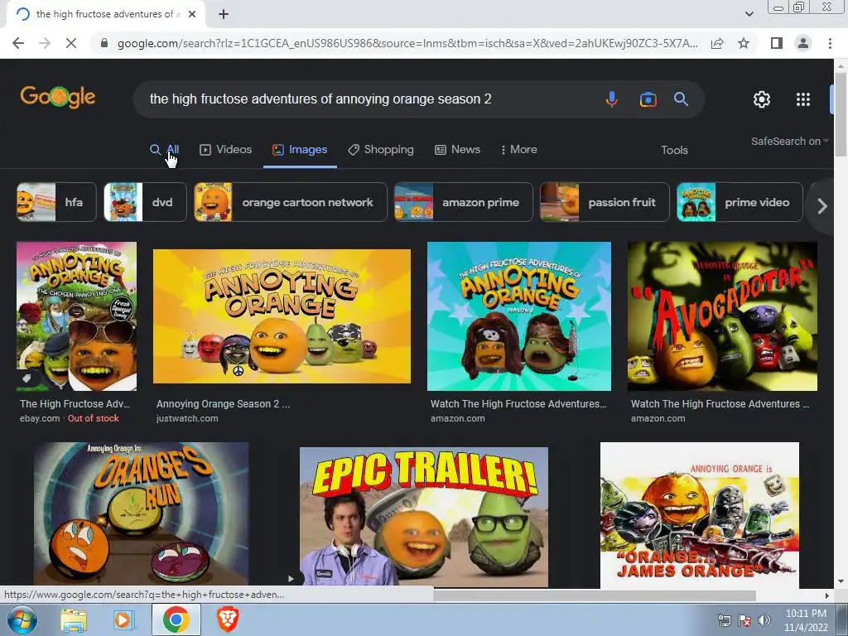Screen dimensions: 848x636
Task: Open the Avocadotar image result
Action: [x=722, y=316]
